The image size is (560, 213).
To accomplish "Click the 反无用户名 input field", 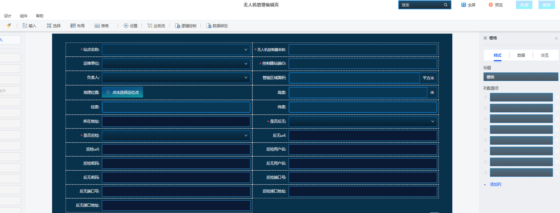I will click(x=363, y=163).
